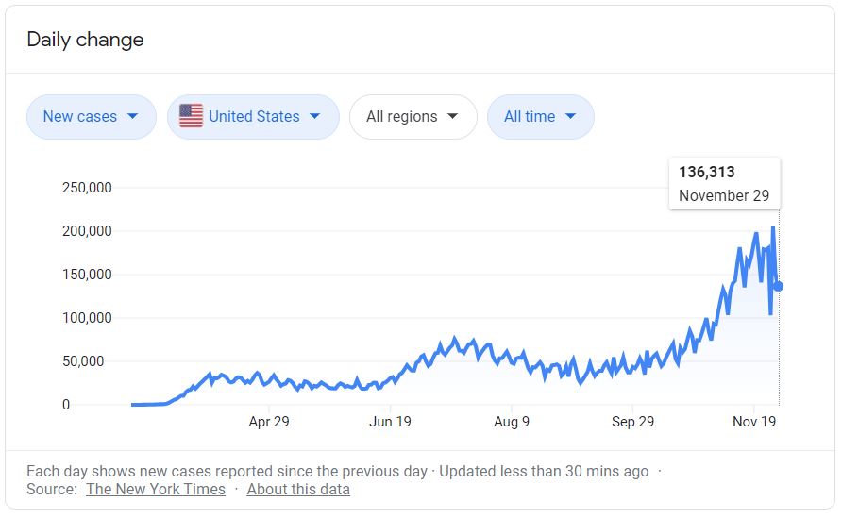
Task: Open The New York Times source link
Action: 156,489
